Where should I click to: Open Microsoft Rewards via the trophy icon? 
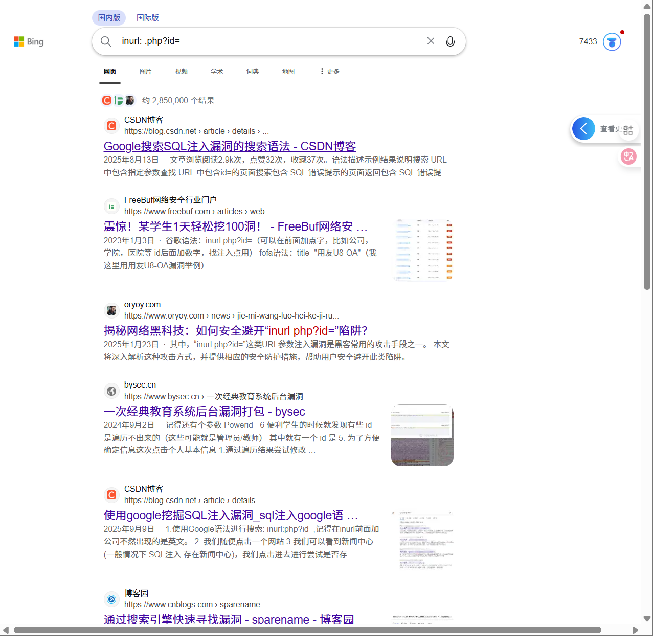pyautogui.click(x=612, y=42)
